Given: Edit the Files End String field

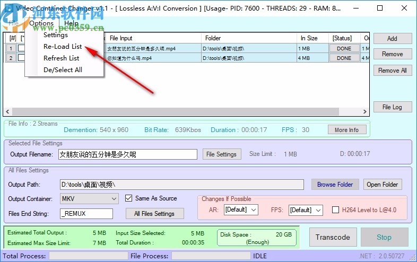Looking at the screenshot, I should click(x=86, y=214).
